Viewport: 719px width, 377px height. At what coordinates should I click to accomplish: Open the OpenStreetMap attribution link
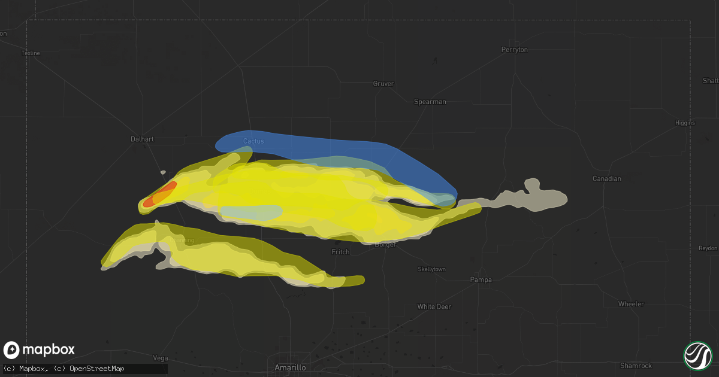tap(97, 369)
